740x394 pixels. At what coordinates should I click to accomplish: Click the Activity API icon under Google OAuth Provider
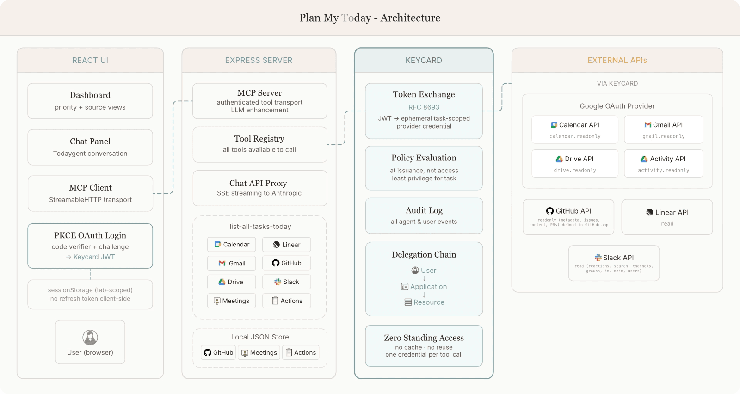tap(644, 159)
